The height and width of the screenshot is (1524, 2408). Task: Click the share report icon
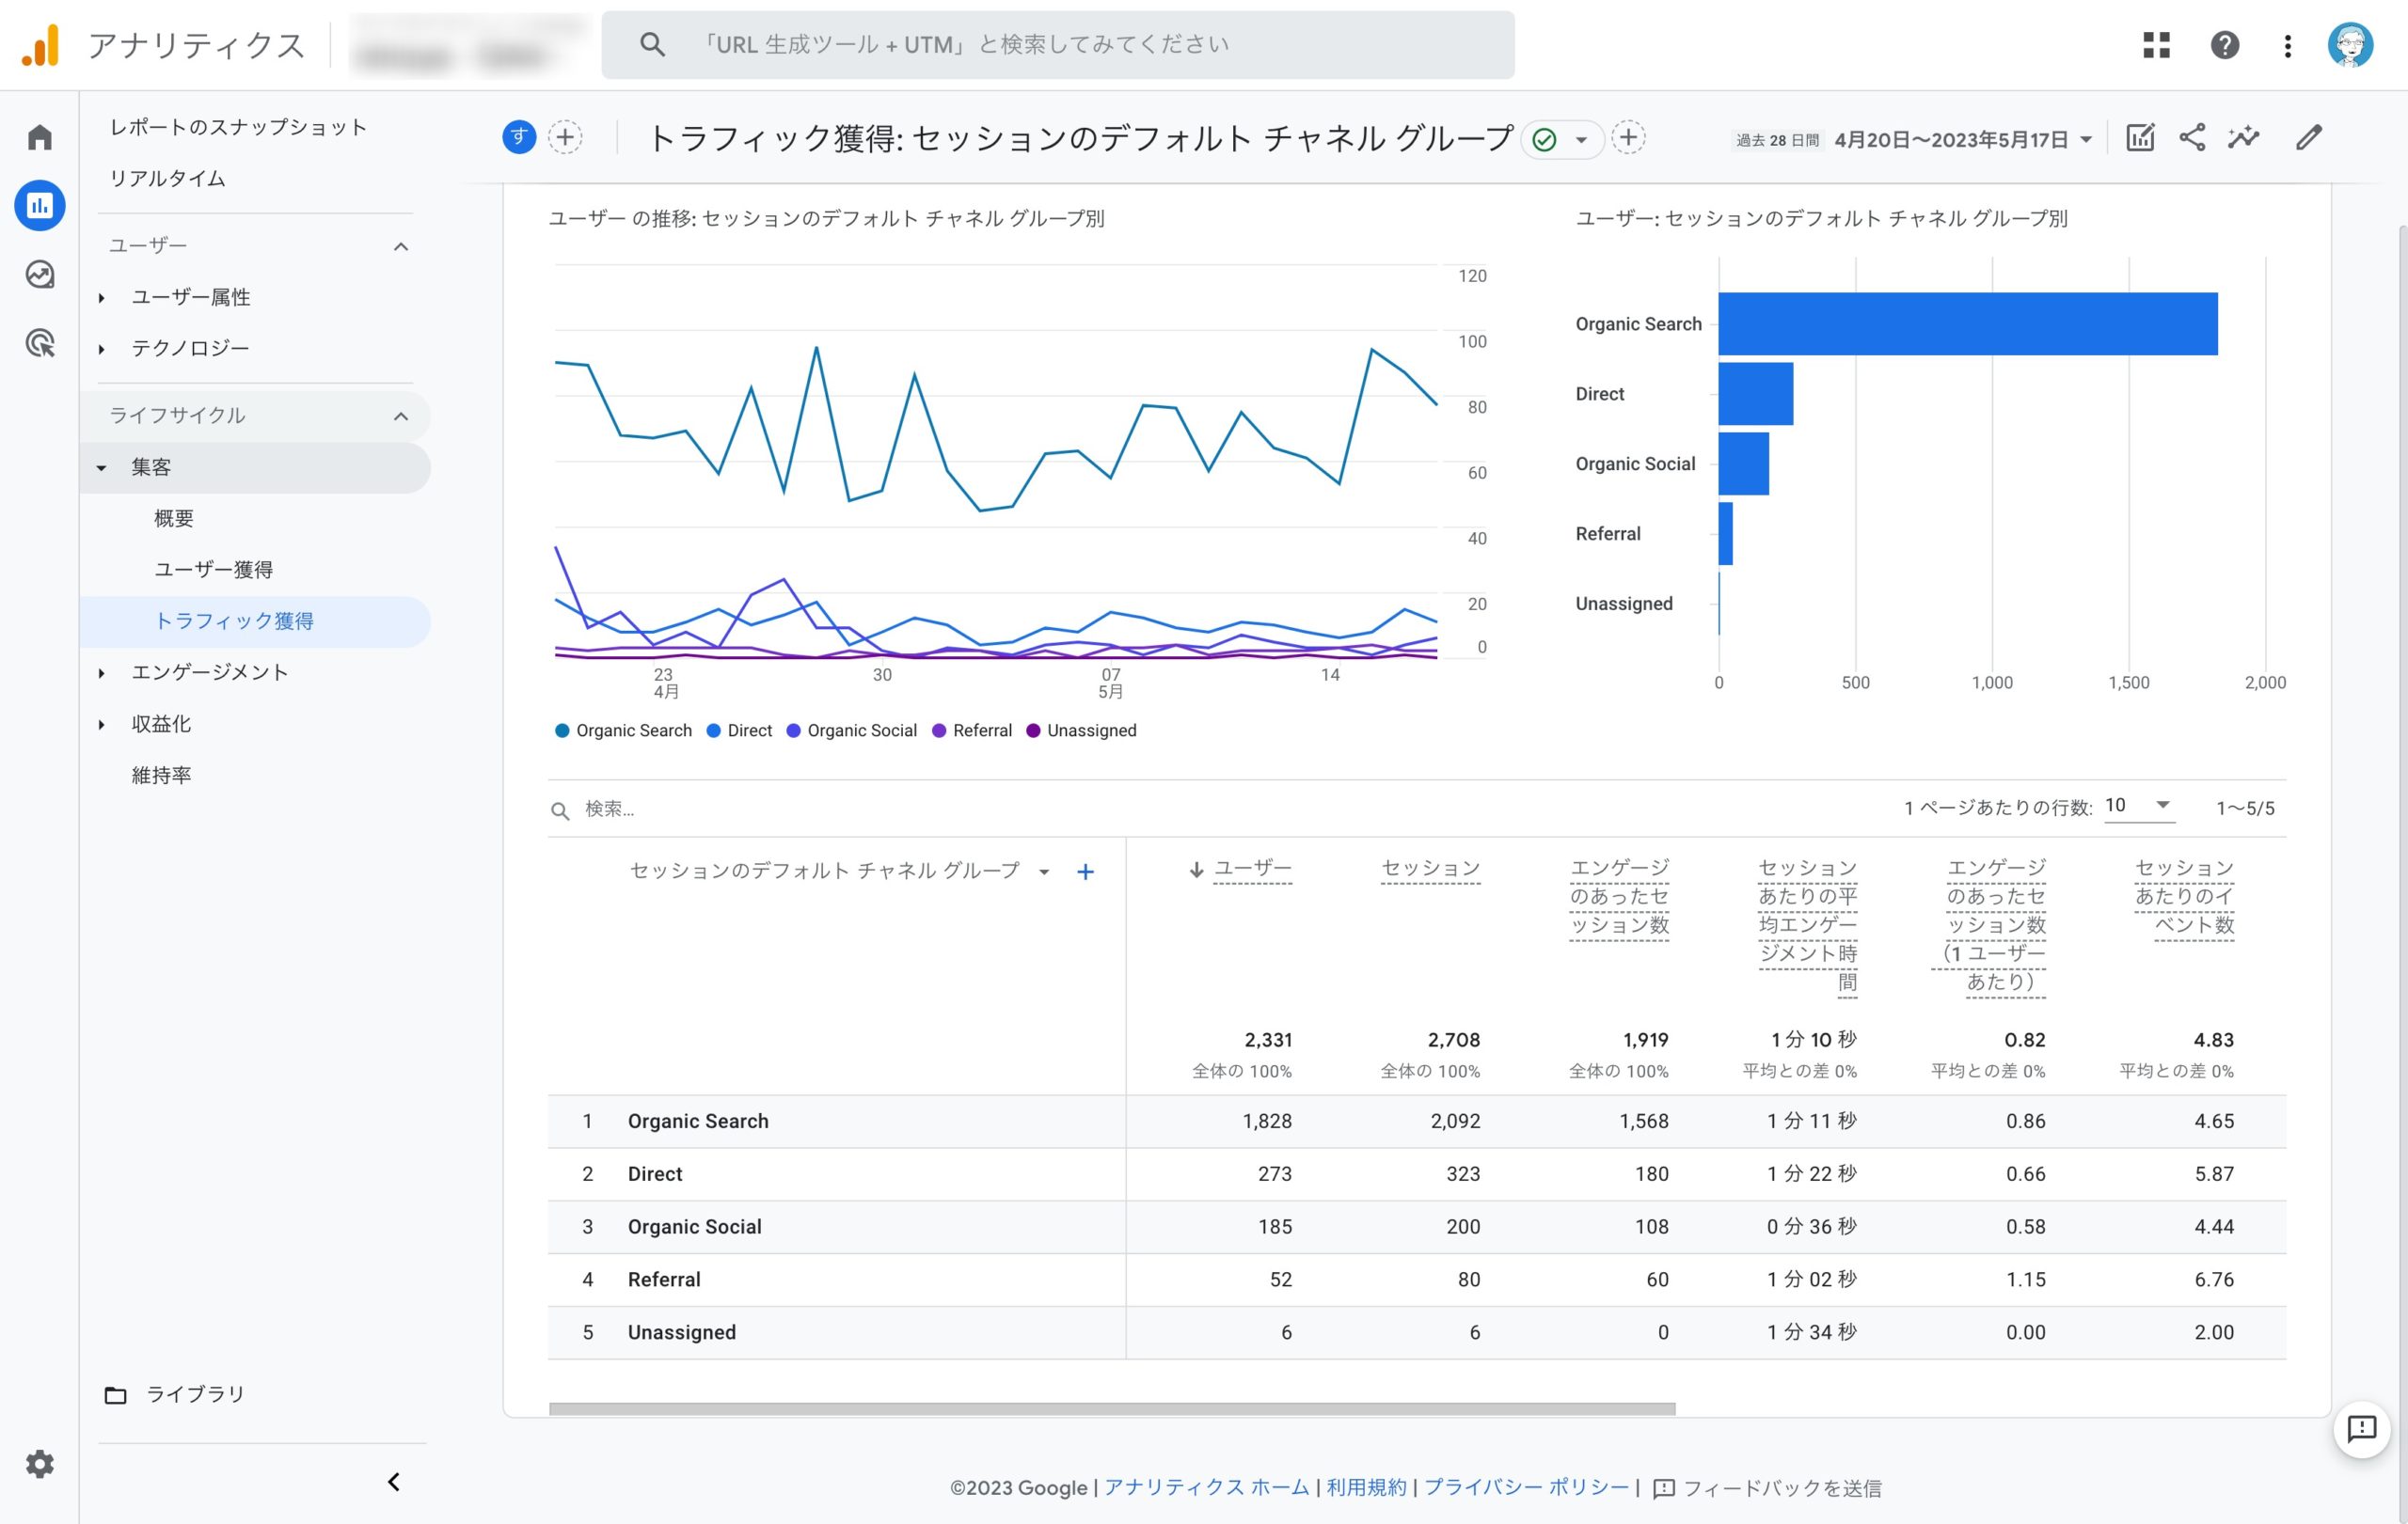point(2191,138)
